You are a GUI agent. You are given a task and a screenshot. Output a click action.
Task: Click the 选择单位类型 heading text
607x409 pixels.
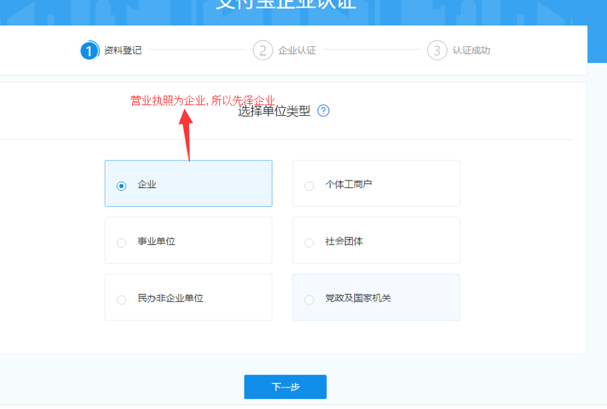coord(274,112)
